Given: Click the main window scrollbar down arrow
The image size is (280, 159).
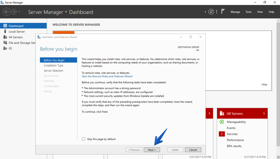Looking at the screenshot, I should (279, 157).
